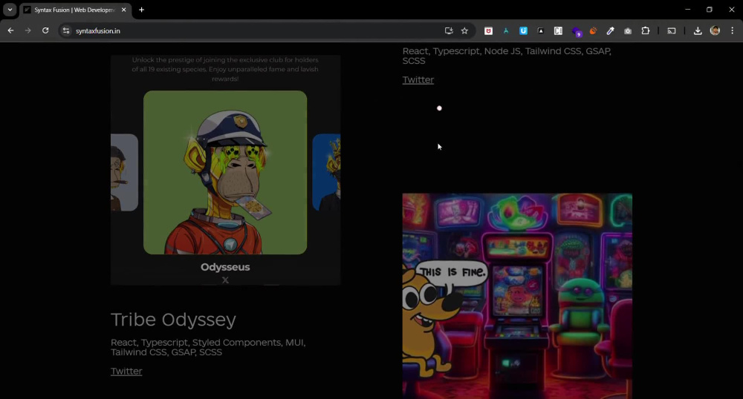Image resolution: width=743 pixels, height=399 pixels.
Task: Restore down the Chrome window
Action: 710,10
